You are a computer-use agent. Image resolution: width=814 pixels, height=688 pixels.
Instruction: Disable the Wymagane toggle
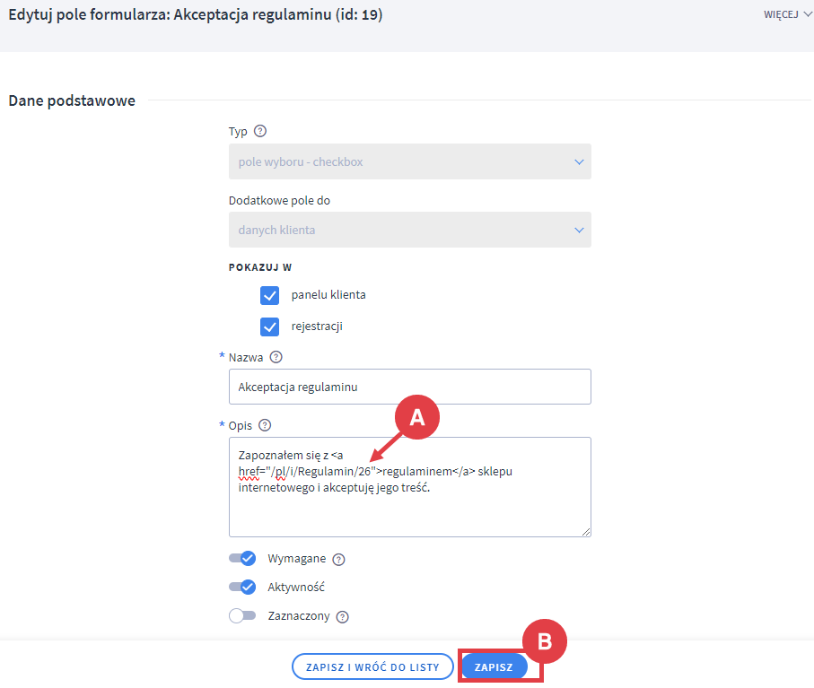click(x=242, y=559)
